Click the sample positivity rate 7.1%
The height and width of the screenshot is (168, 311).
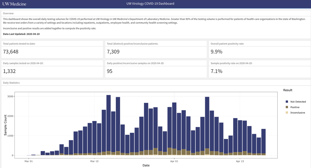(x=216, y=71)
